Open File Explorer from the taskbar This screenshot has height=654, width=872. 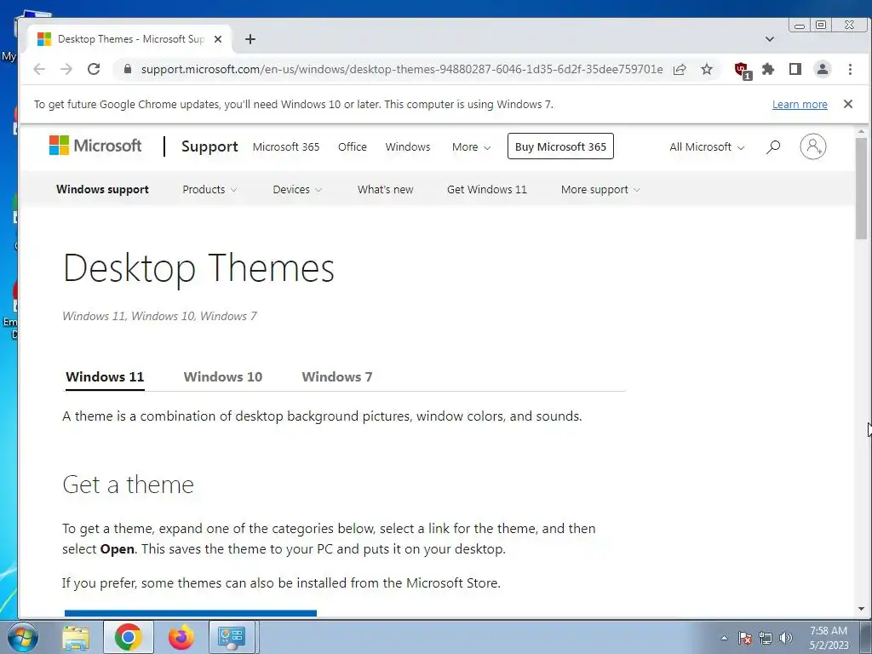pos(76,637)
